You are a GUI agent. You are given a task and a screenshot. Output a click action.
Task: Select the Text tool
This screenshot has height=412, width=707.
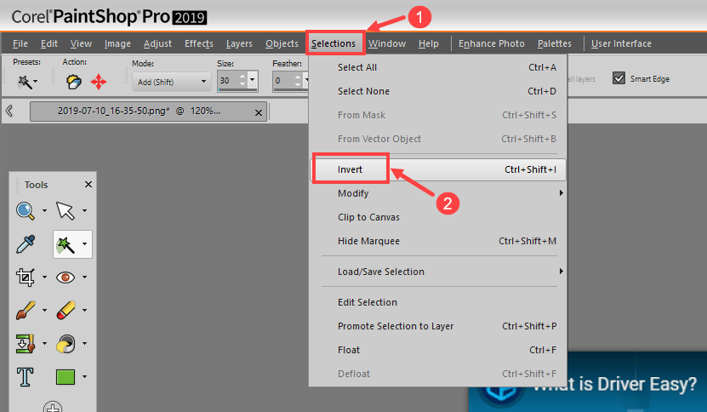coord(26,377)
